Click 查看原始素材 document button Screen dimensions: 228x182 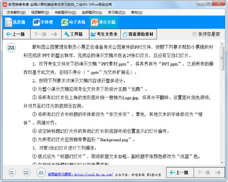click(x=139, y=34)
